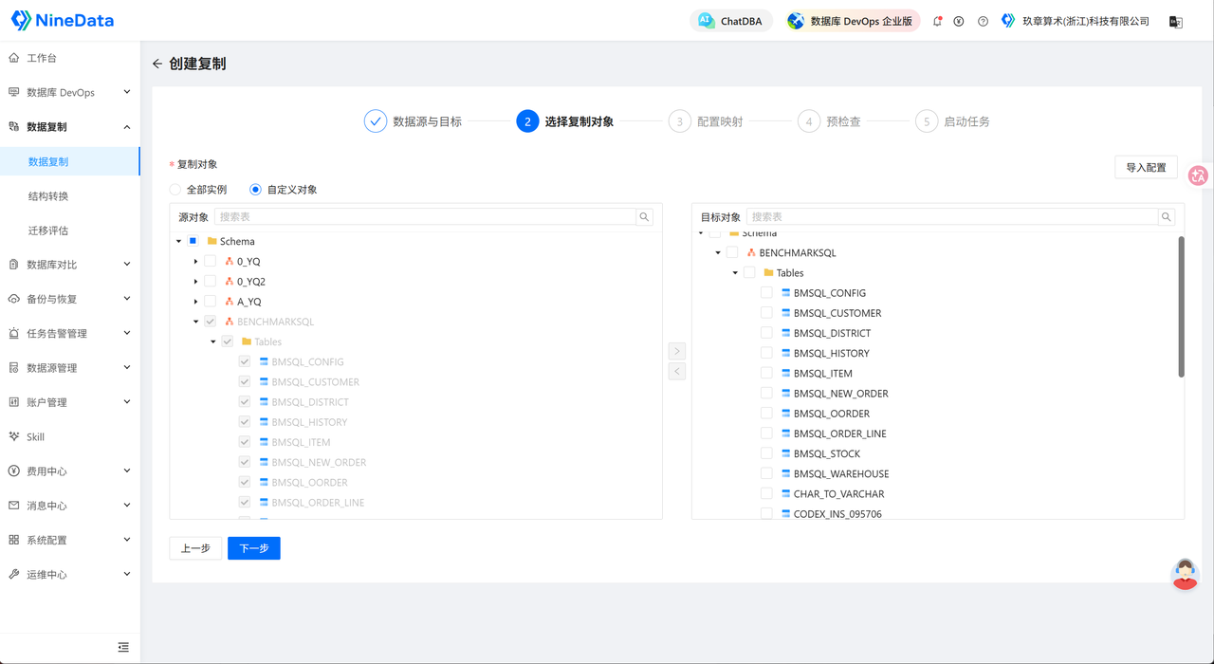Click the language switch icon in header
This screenshot has height=664, width=1214.
[x=1176, y=21]
